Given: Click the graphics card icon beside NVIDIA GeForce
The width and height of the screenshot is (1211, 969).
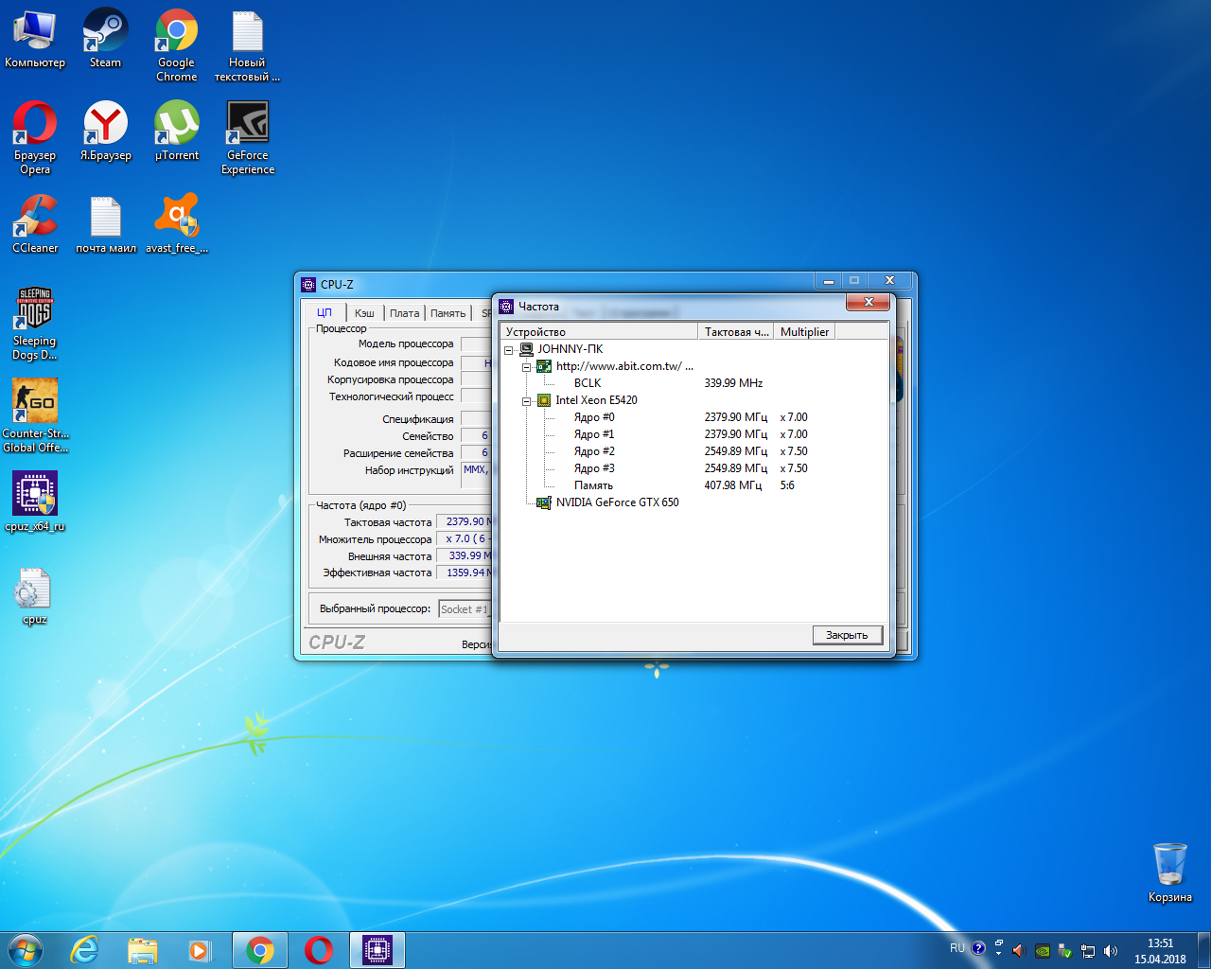Looking at the screenshot, I should click(544, 502).
